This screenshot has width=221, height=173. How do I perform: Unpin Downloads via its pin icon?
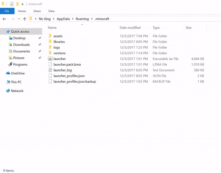click(40, 44)
